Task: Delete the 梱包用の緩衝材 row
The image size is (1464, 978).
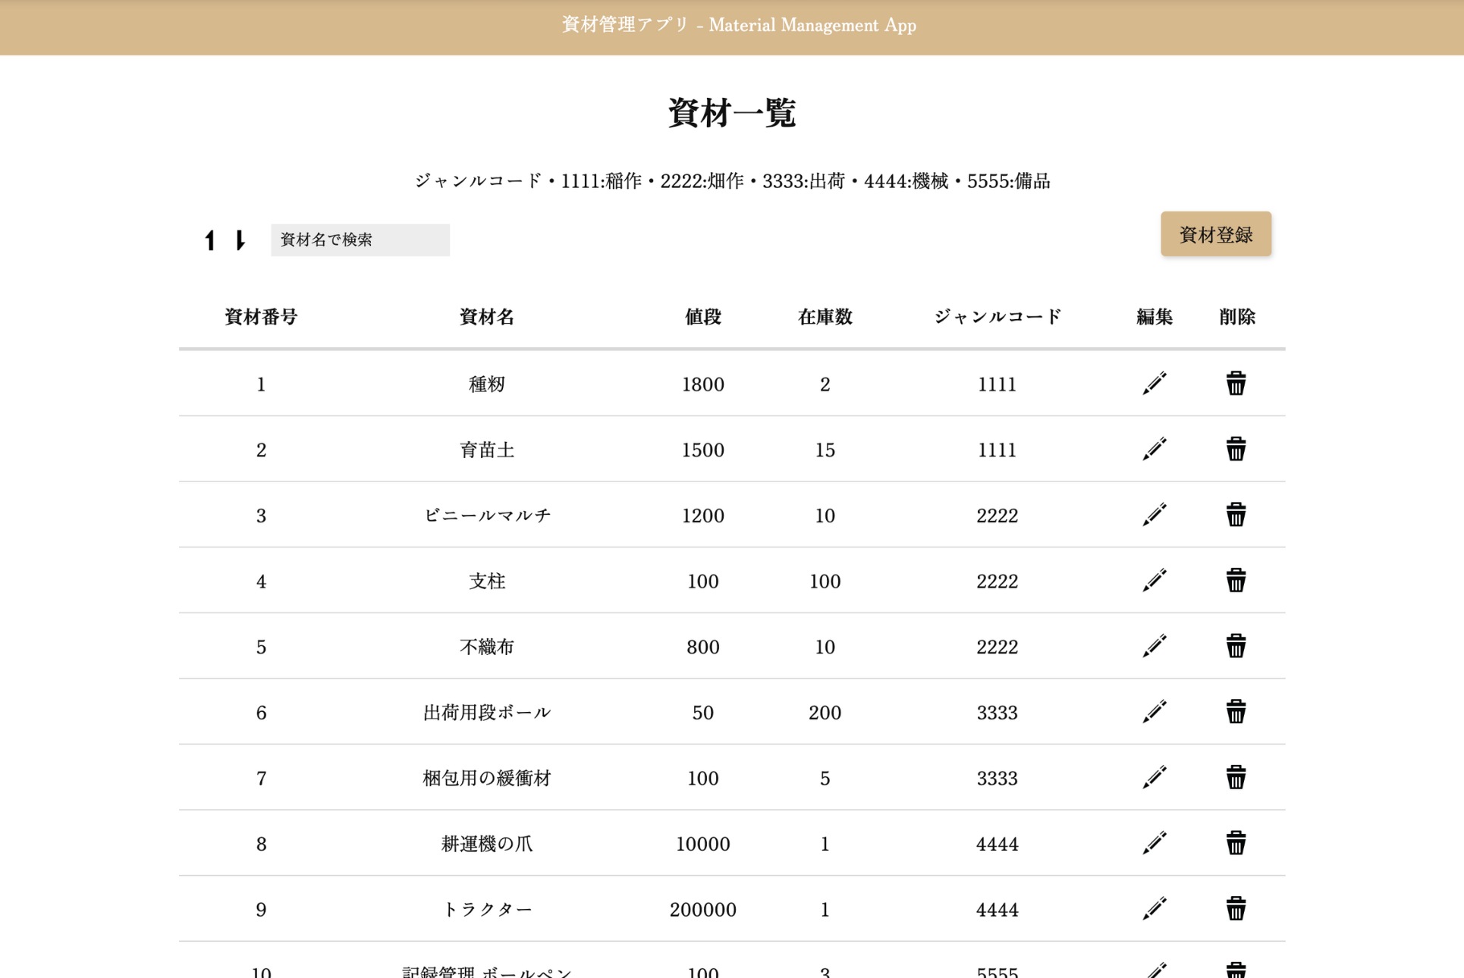Action: click(1235, 777)
